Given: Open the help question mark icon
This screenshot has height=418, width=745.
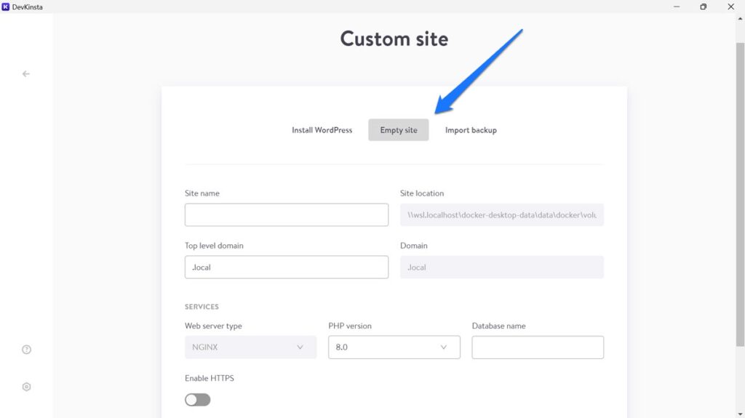Looking at the screenshot, I should (27, 350).
